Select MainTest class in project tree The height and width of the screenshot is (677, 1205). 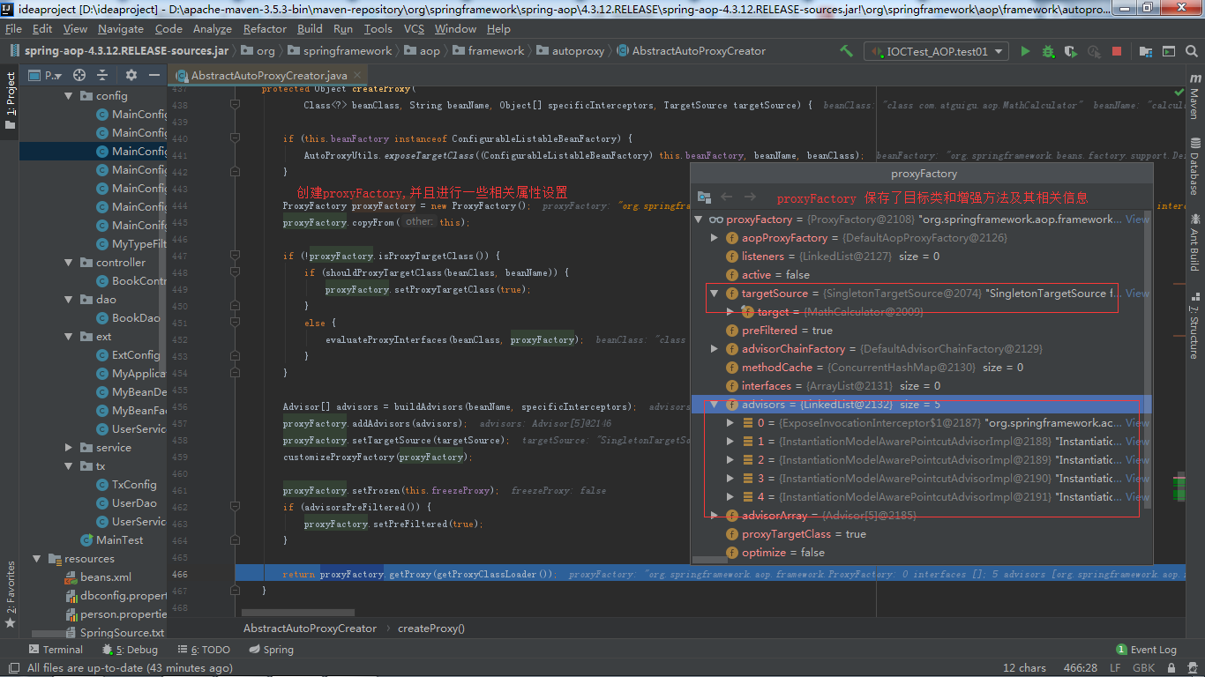(119, 540)
